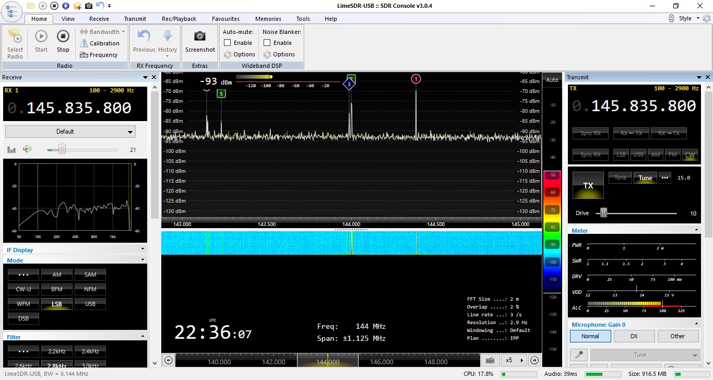Click the quick-access undo arrow icon
The height and width of the screenshot is (380, 713).
click(100, 6)
